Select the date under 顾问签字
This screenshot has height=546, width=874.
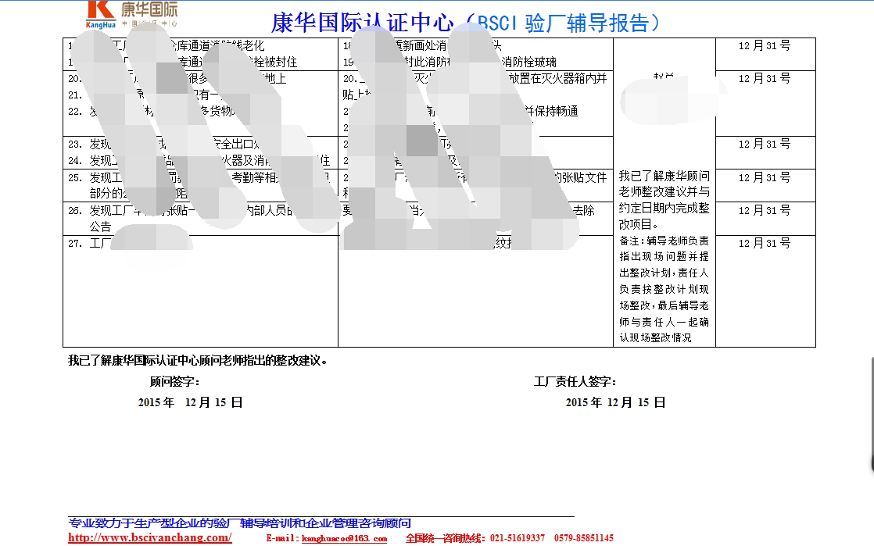click(x=190, y=402)
